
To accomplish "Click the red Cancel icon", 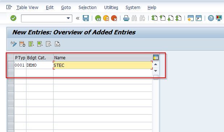I will click(x=114, y=18).
